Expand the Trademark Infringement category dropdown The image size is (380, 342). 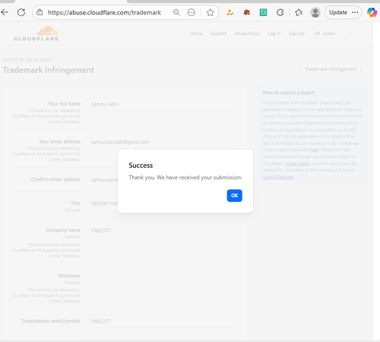click(x=334, y=69)
